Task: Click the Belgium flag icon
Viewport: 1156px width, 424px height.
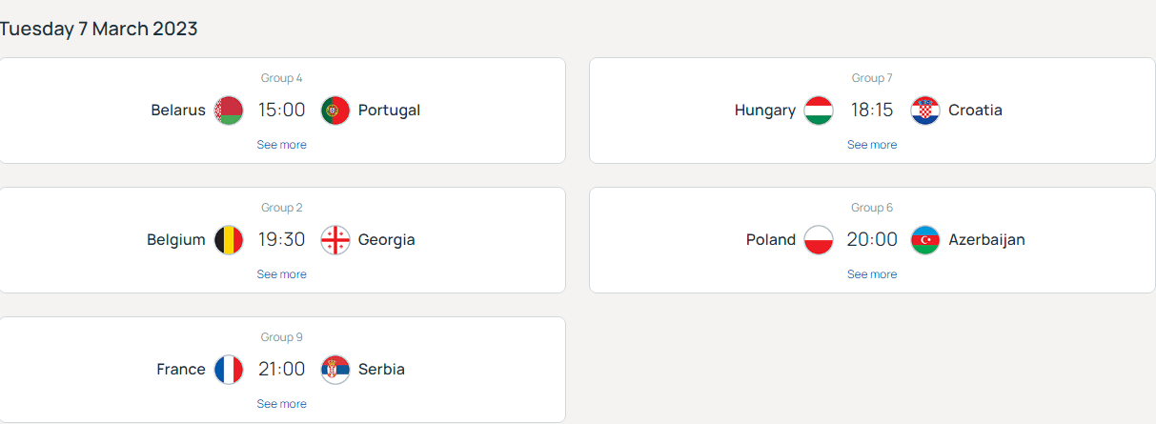Action: click(229, 240)
